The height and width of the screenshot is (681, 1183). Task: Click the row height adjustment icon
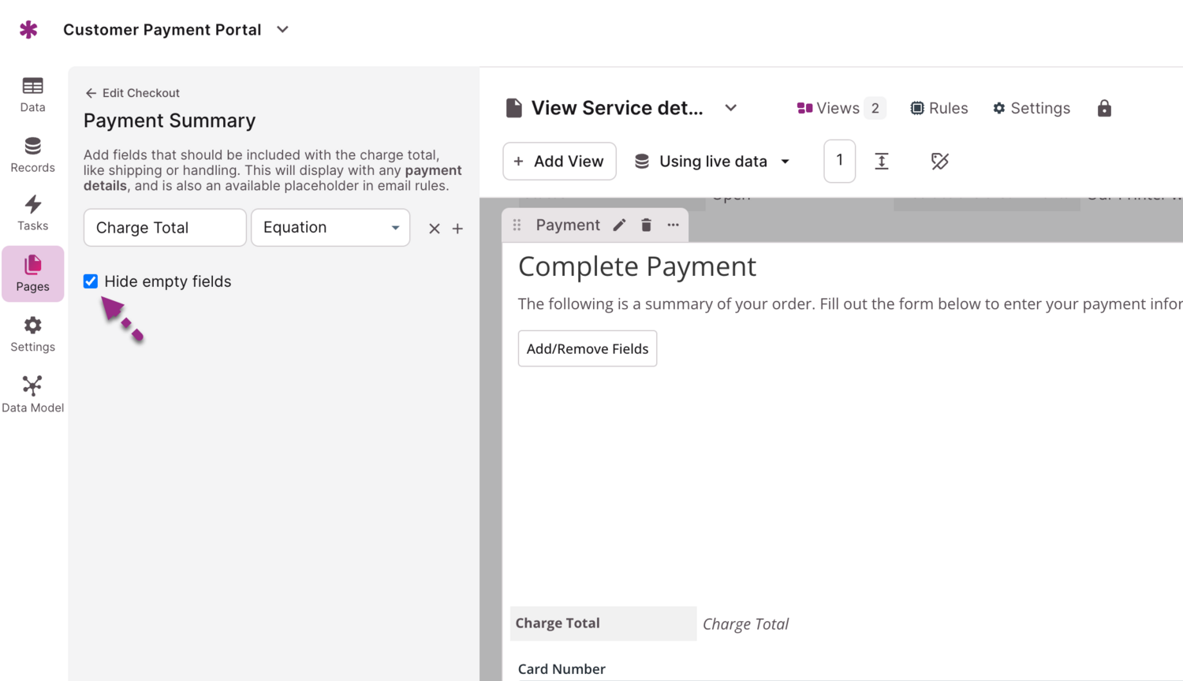881,161
